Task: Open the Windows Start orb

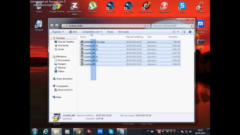Action: click(35, 132)
